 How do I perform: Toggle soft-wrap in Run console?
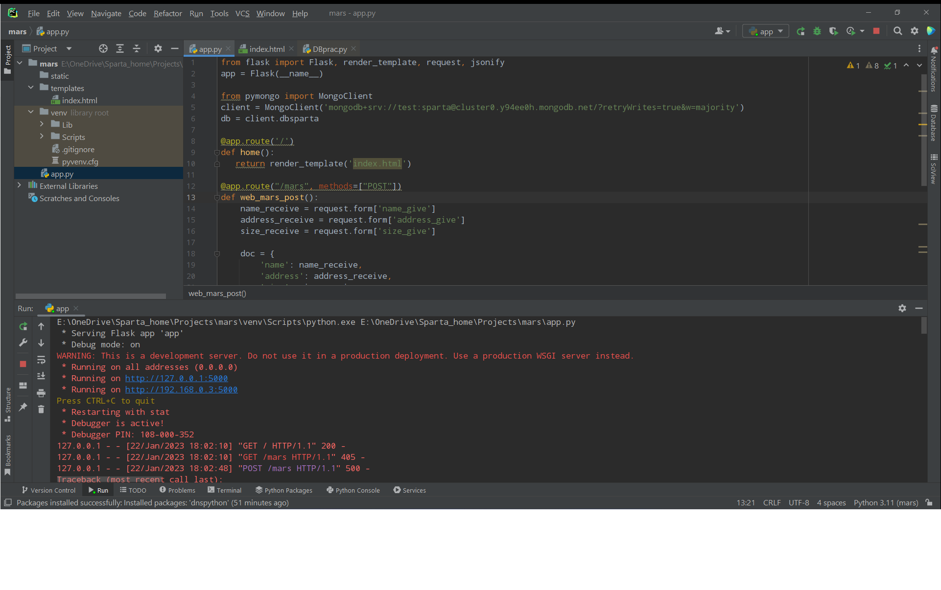pyautogui.click(x=41, y=360)
